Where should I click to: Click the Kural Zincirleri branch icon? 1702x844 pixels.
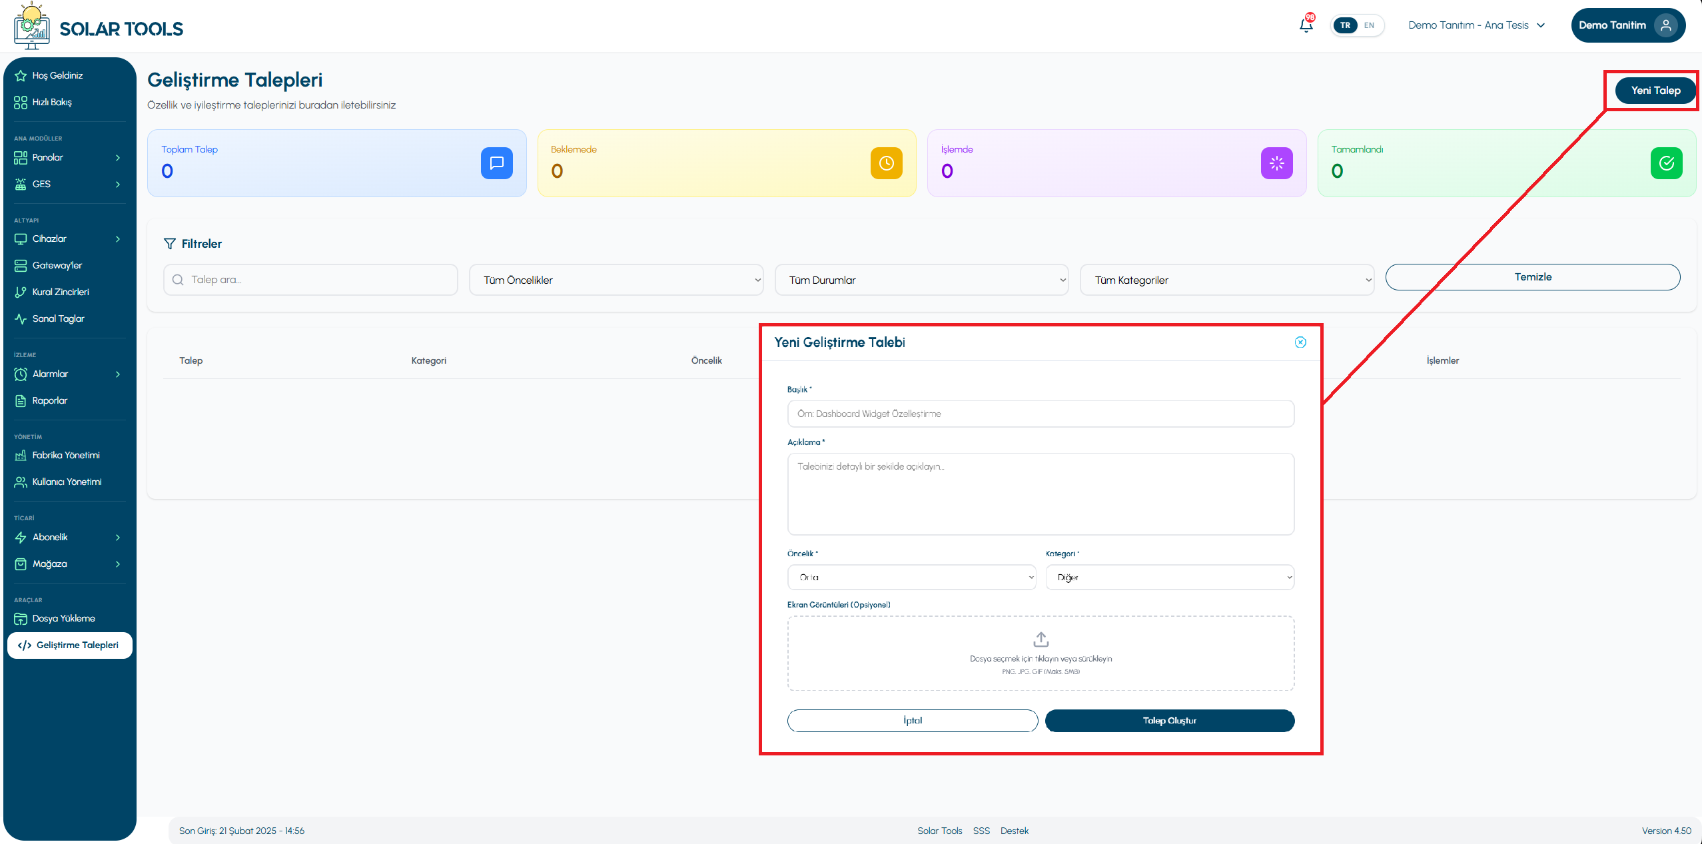click(21, 292)
